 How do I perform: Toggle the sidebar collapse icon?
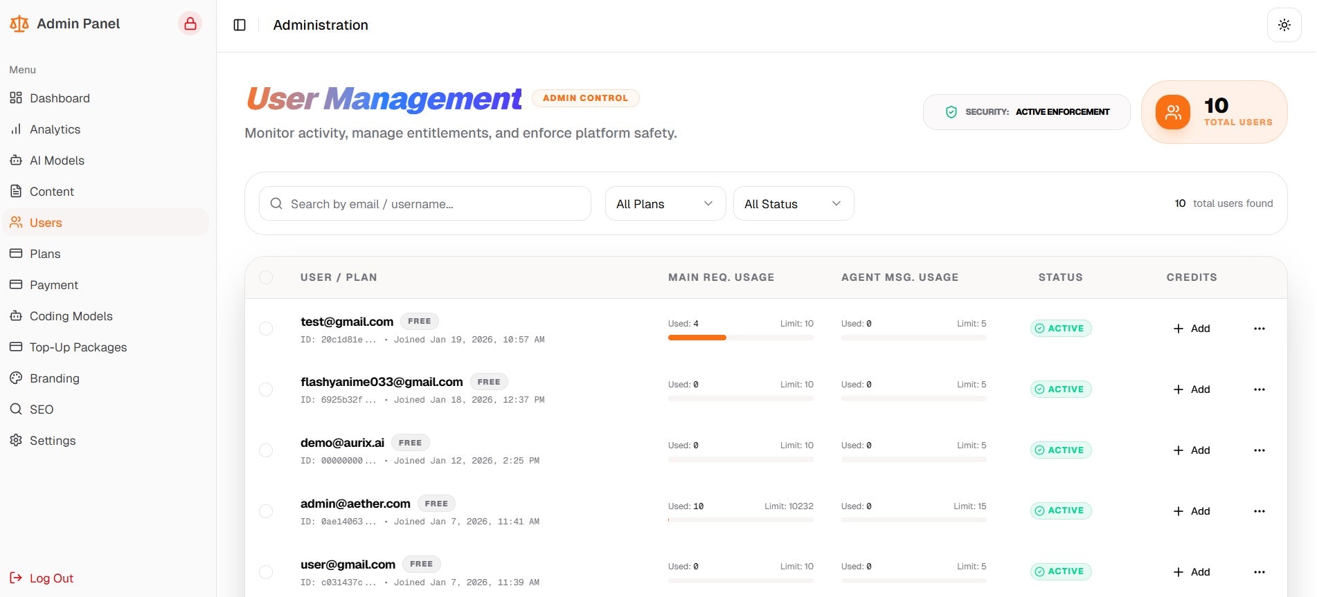[x=240, y=25]
